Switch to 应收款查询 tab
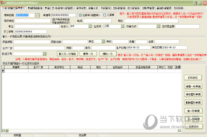 (x=119, y=8)
